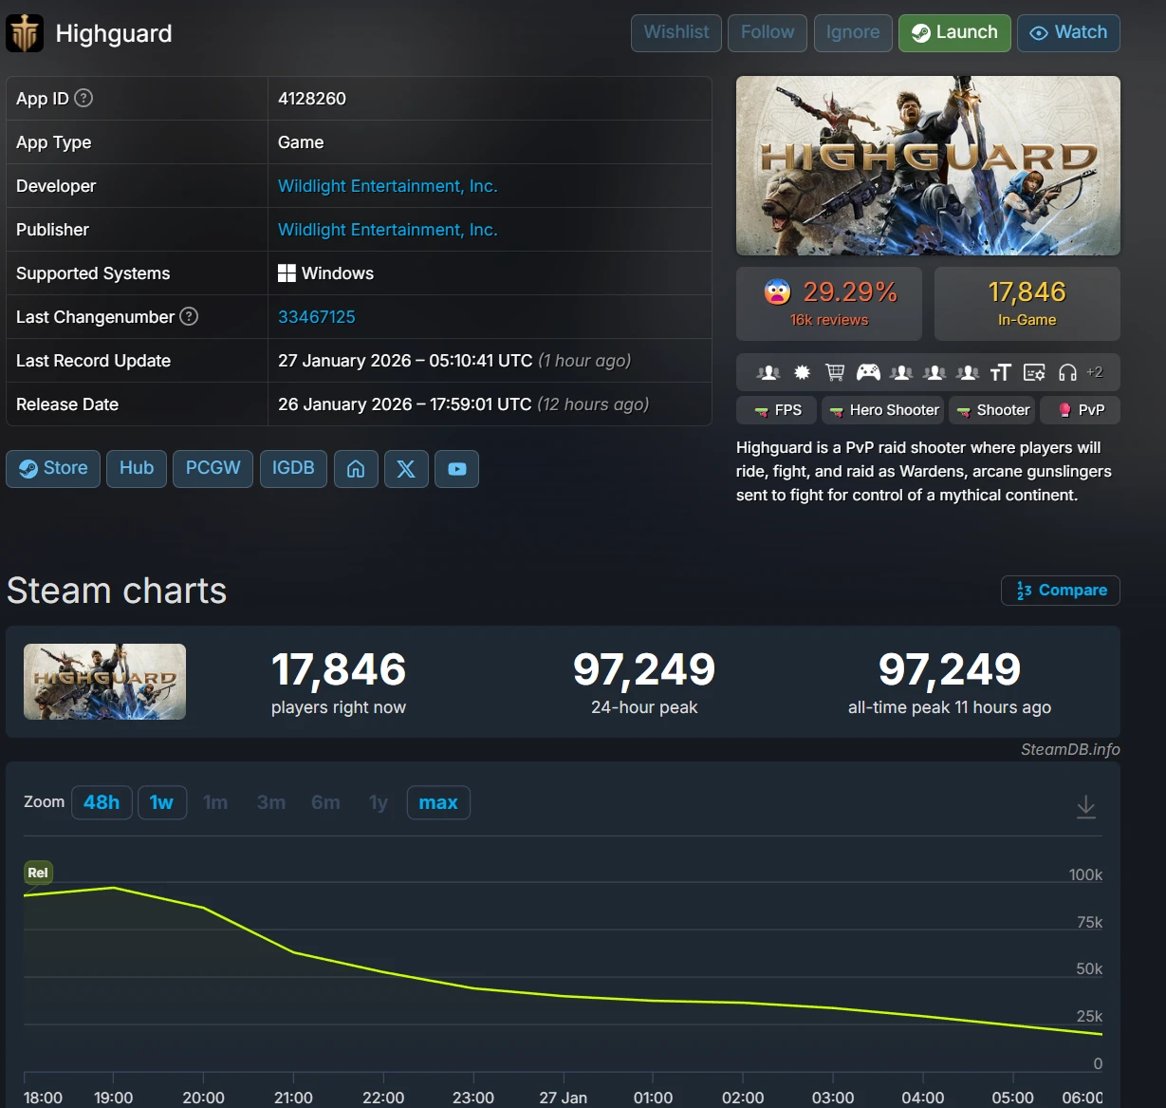Click the game controller support icon
The image size is (1166, 1108).
tap(868, 372)
